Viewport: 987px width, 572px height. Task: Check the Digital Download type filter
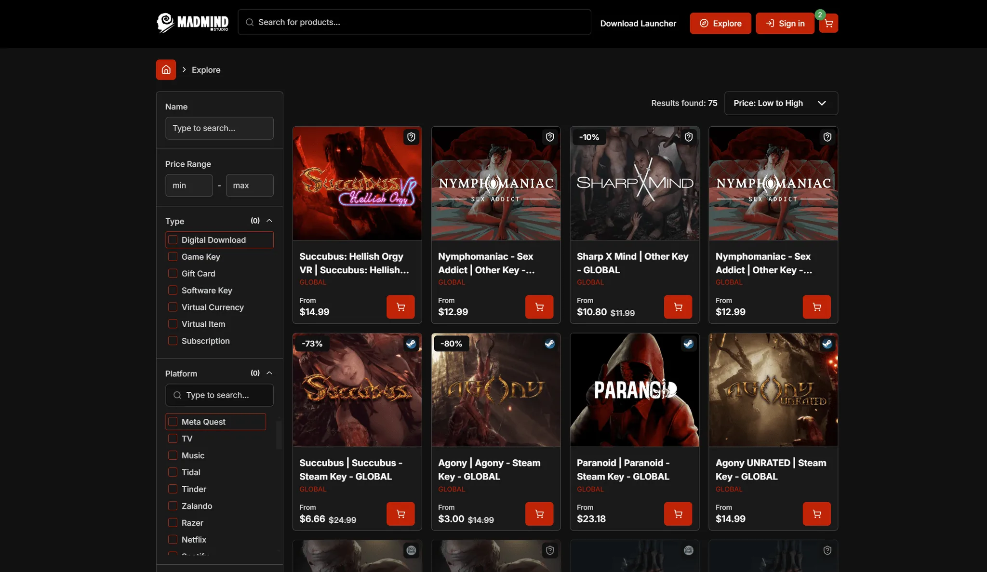point(173,240)
